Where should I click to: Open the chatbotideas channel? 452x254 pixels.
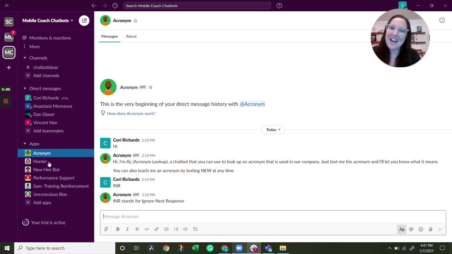46,67
